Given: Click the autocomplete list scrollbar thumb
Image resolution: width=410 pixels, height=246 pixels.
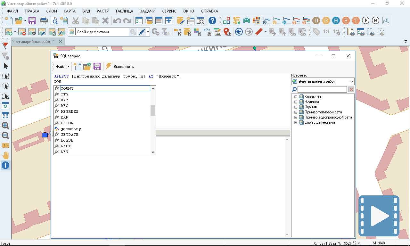Looking at the screenshot, I should coord(153,111).
